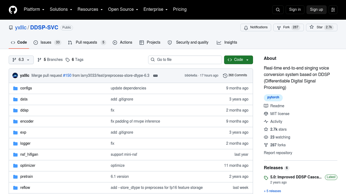This screenshot has width=346, height=194.
Task: Switch to the Projects tab
Action: click(x=150, y=43)
